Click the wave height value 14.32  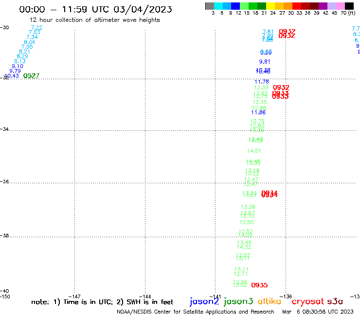[244, 247]
